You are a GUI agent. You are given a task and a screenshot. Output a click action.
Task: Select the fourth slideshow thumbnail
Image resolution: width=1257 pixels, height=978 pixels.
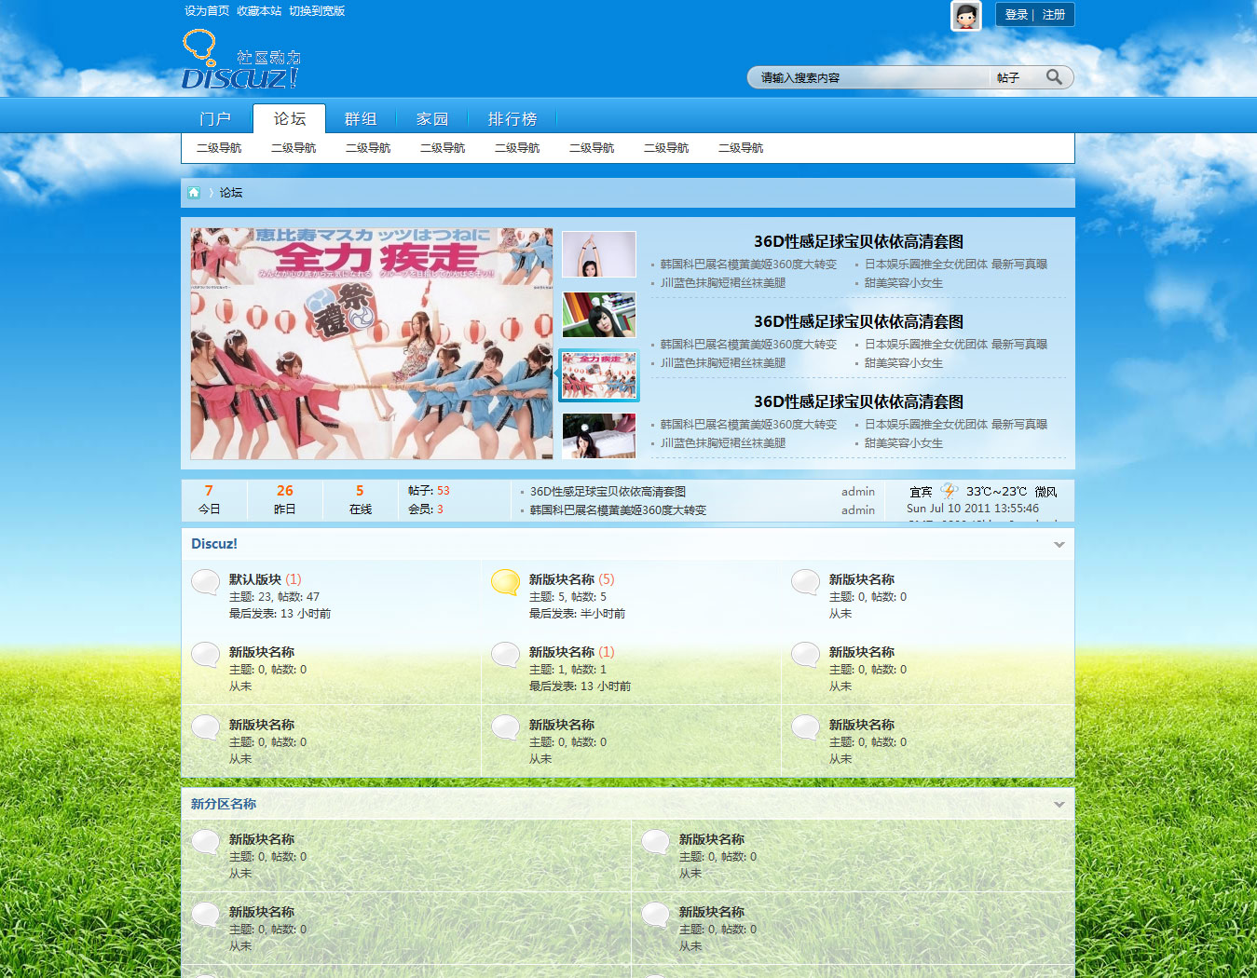click(x=599, y=435)
